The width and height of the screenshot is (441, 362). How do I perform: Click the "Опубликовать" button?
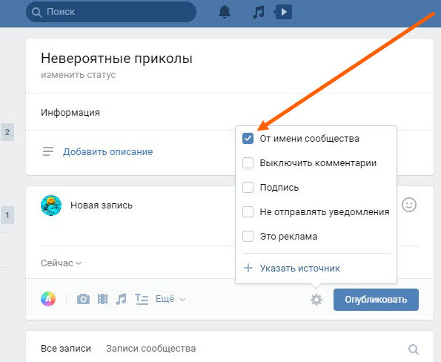(376, 300)
